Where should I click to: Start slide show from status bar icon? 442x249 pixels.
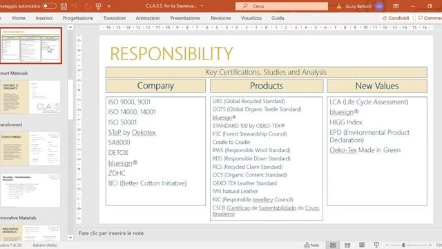[x=376, y=245]
